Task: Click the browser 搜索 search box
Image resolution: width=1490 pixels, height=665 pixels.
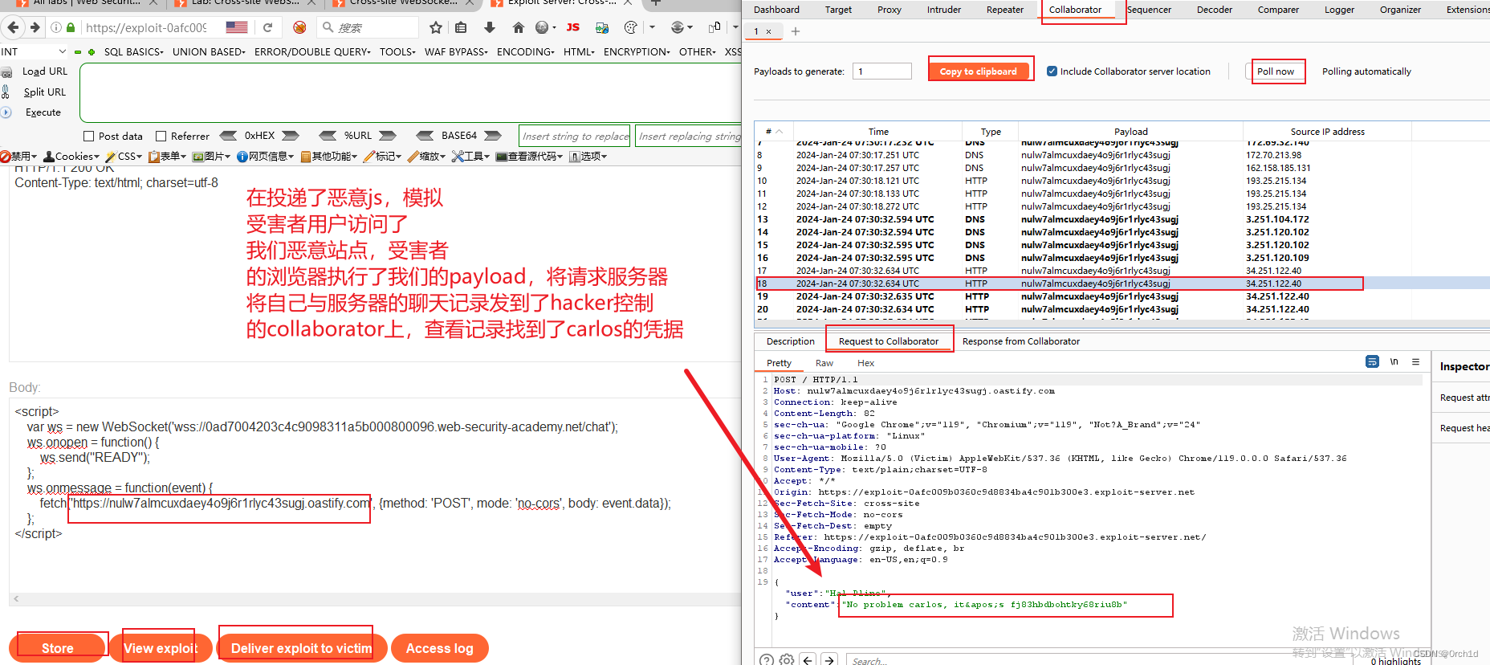Action: pyautogui.click(x=368, y=27)
